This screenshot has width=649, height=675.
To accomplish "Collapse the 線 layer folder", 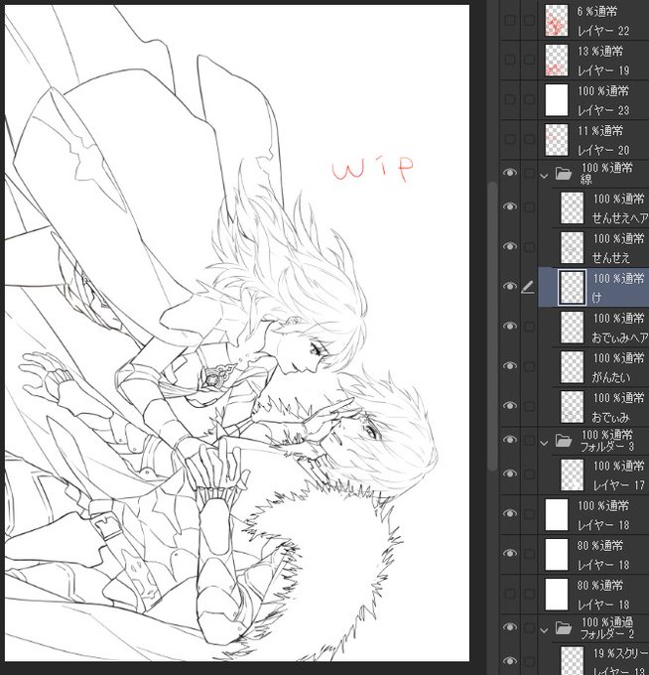I will pyautogui.click(x=544, y=176).
